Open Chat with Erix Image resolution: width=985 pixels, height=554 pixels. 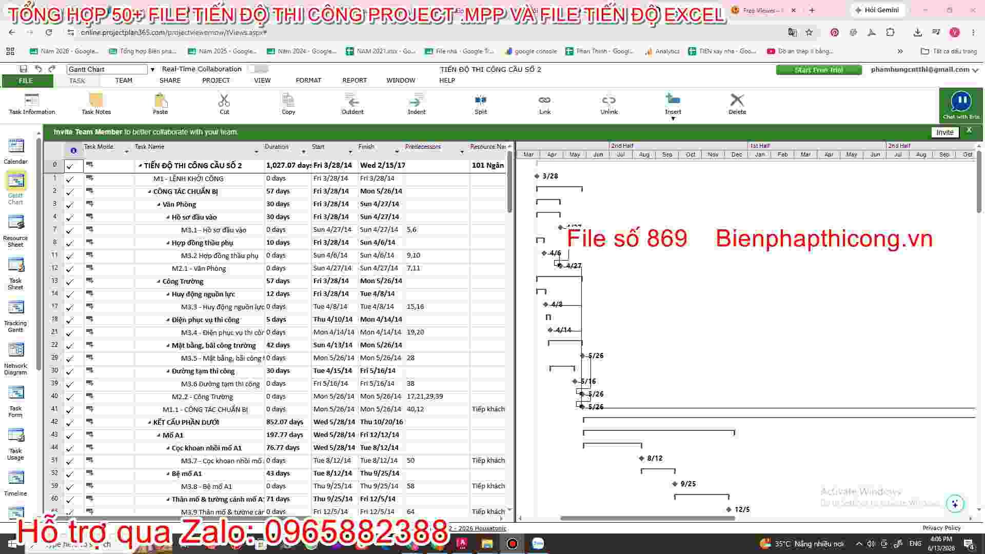(961, 105)
